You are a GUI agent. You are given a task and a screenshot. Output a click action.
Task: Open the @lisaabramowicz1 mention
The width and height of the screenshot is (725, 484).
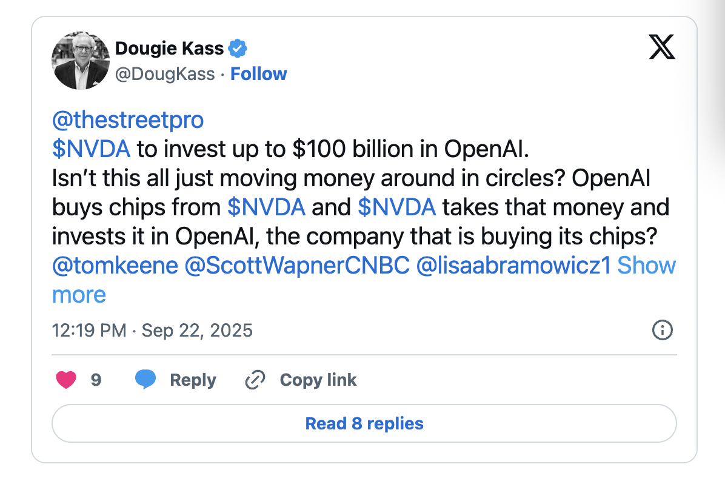pyautogui.click(x=513, y=266)
